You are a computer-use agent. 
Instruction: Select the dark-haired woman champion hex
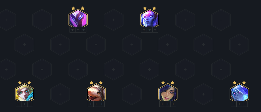168,92
